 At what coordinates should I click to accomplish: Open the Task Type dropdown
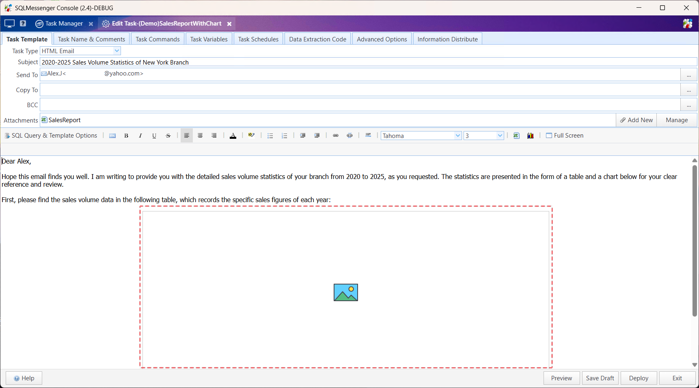116,51
